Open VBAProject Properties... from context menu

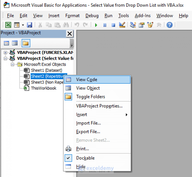pyautogui.click(x=97, y=106)
